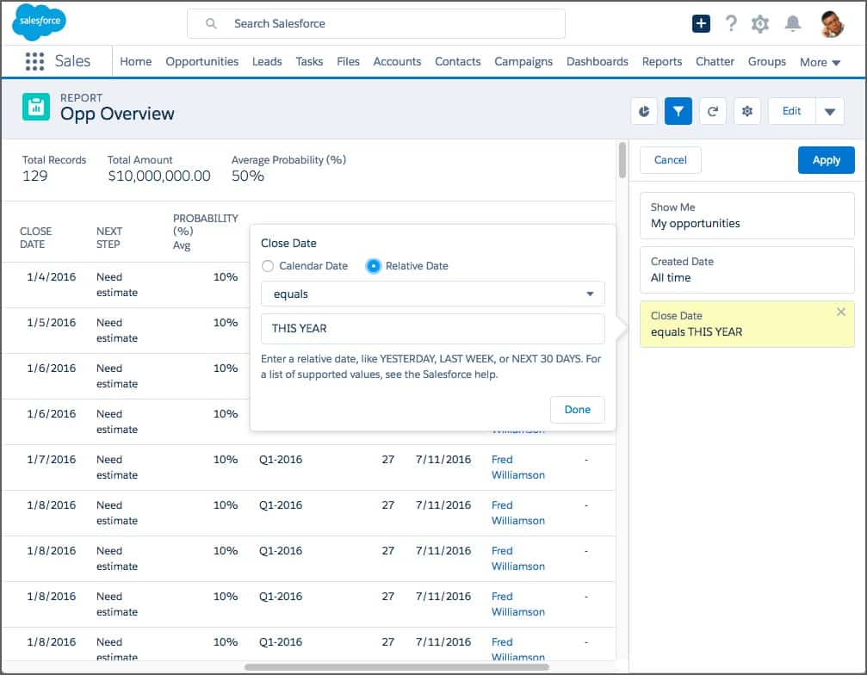Refresh the report with the refresh icon
The width and height of the screenshot is (867, 675).
713,111
